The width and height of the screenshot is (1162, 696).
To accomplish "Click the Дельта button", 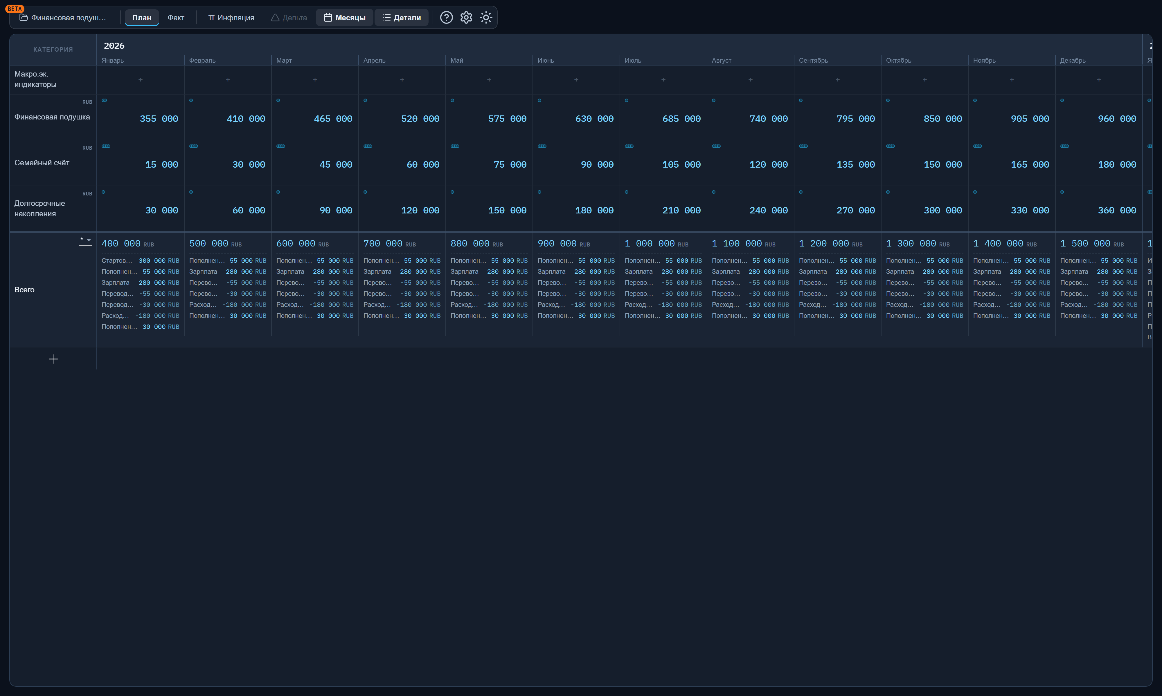I will coord(289,18).
